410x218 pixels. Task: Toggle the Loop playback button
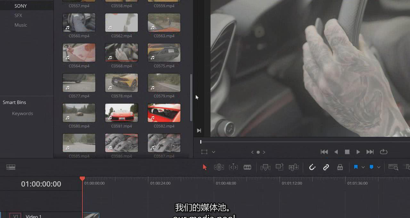click(x=383, y=152)
